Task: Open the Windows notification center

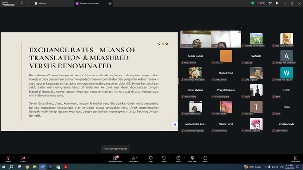Action: point(298,167)
